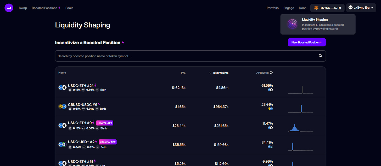Click the reward token icons under 28.01%
Viewport: 381px width, 166px height.
[271, 109]
